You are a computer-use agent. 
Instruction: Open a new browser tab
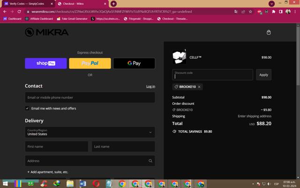tap(113, 4)
